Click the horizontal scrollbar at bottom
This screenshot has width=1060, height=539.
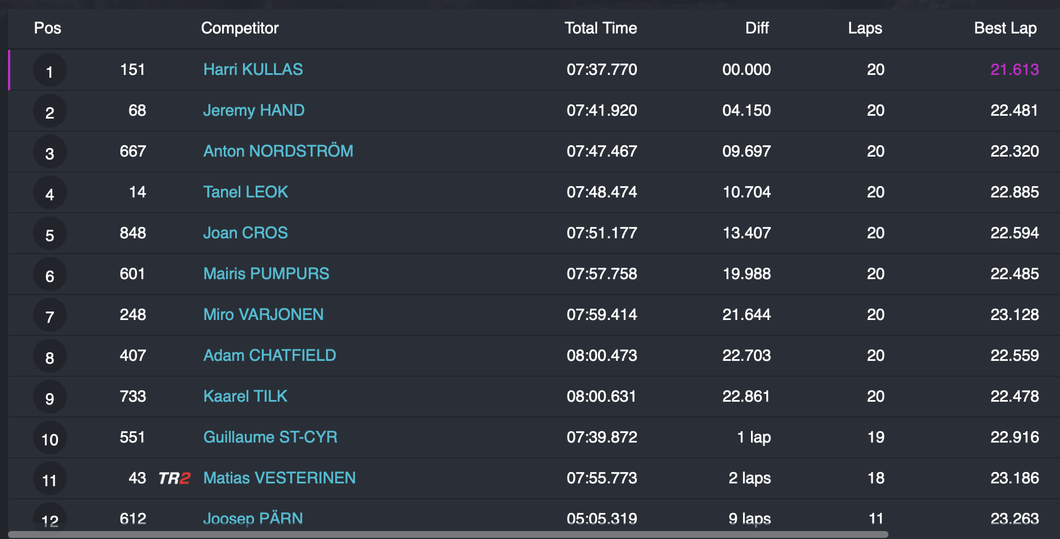449,534
